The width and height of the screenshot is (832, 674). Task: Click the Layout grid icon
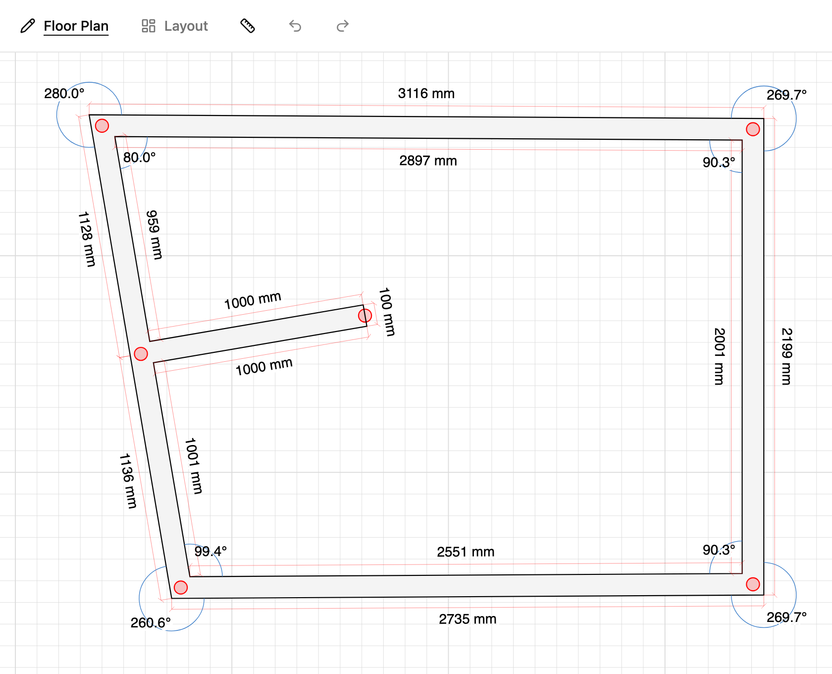(149, 26)
